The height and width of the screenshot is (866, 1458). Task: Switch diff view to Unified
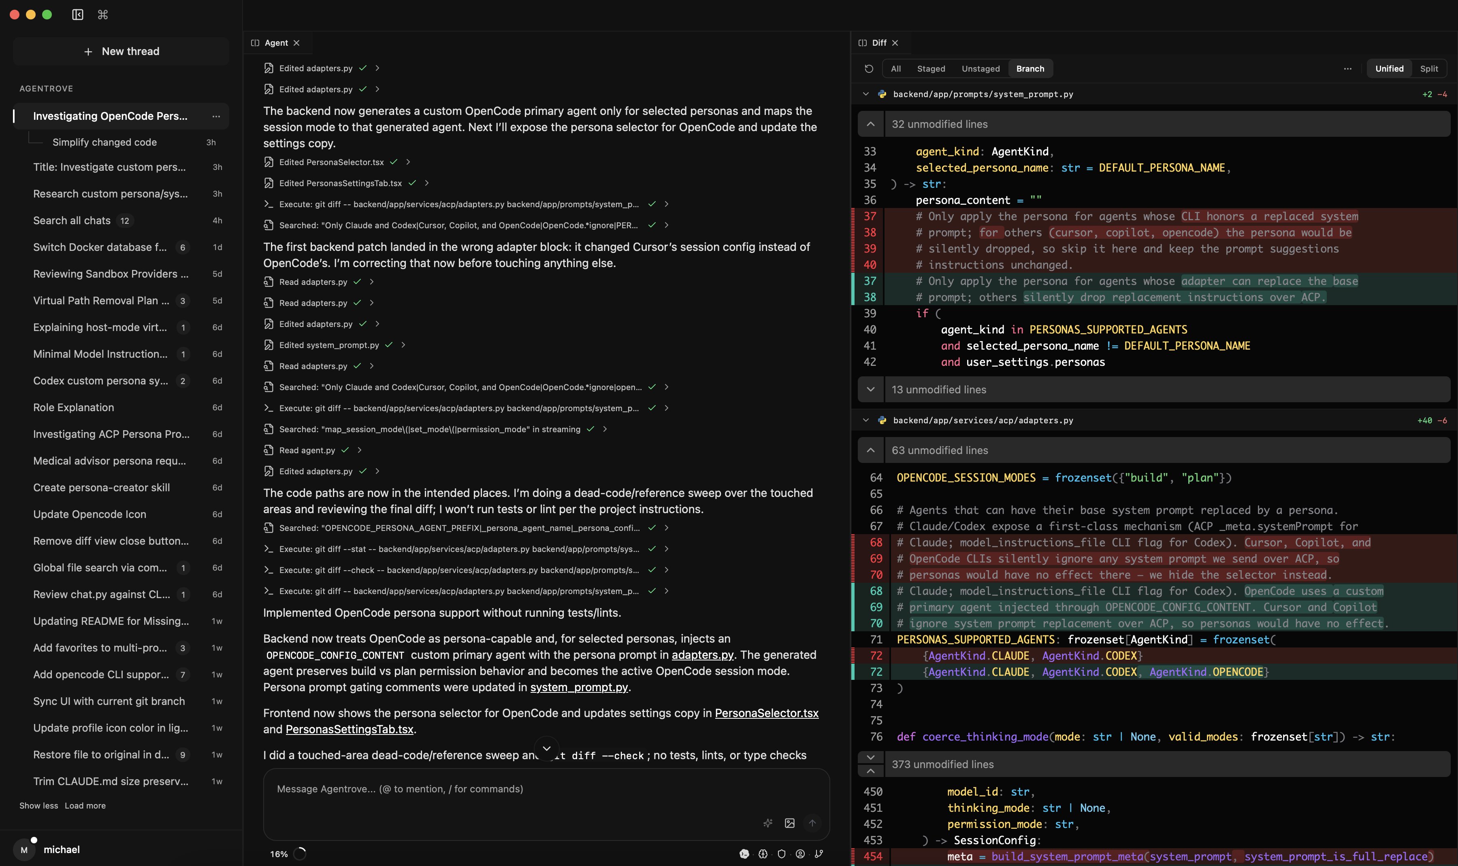click(x=1389, y=69)
